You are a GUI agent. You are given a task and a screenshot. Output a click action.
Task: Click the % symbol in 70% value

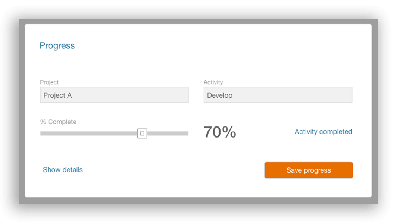229,132
